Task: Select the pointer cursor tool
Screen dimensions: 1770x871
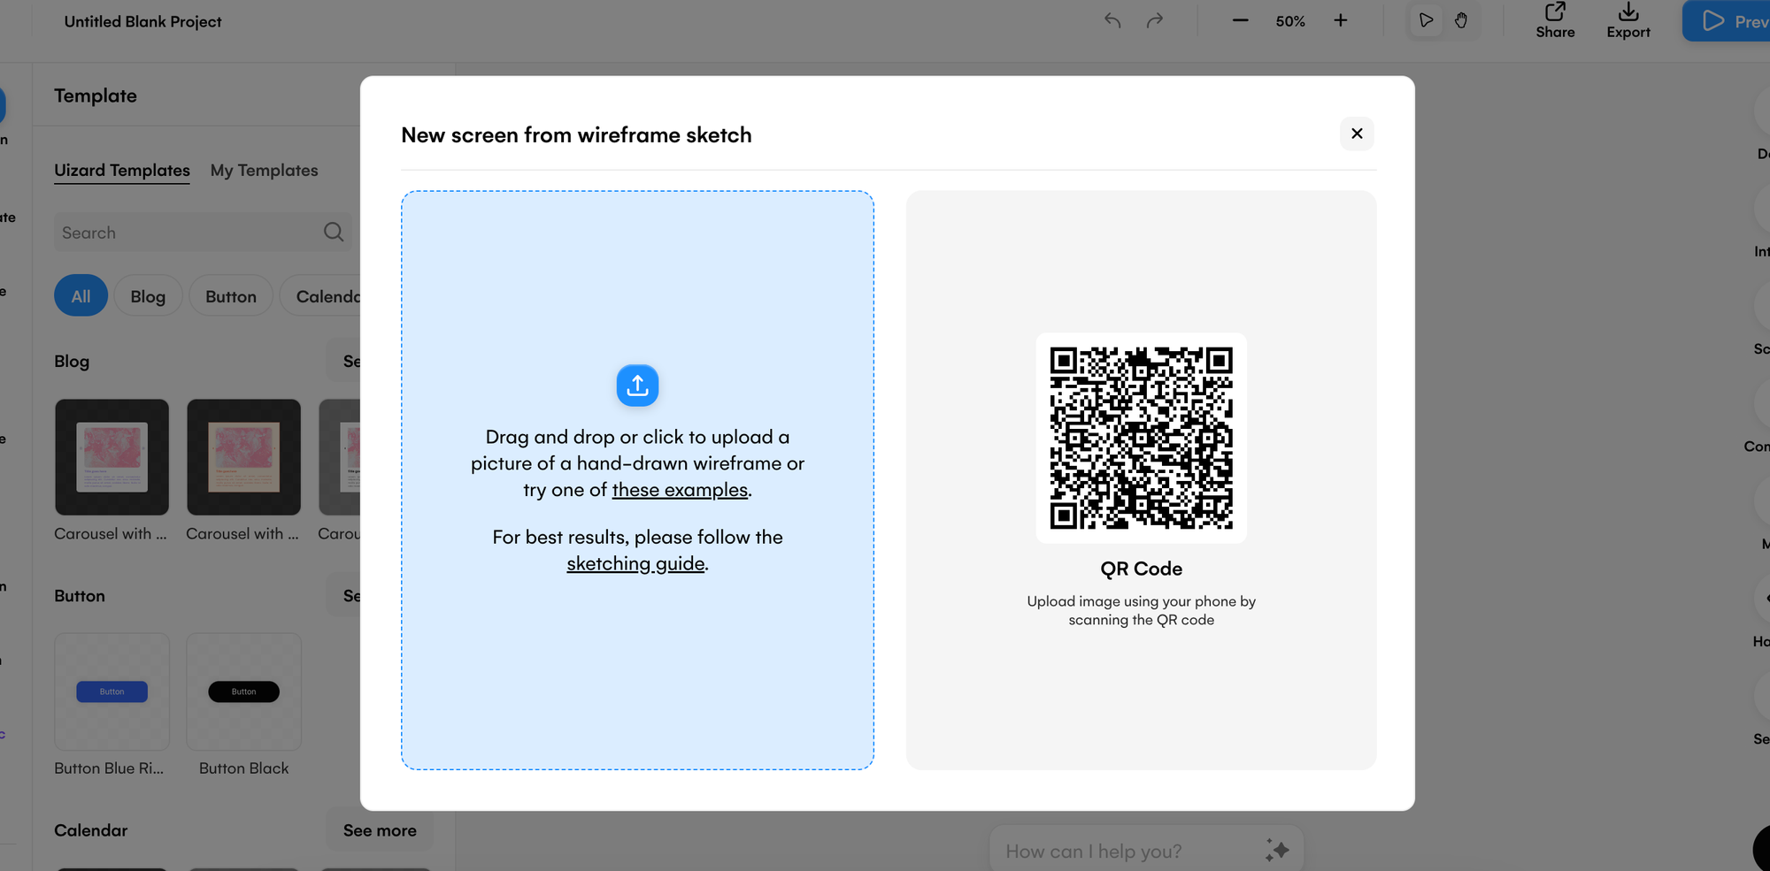Action: (x=1426, y=20)
